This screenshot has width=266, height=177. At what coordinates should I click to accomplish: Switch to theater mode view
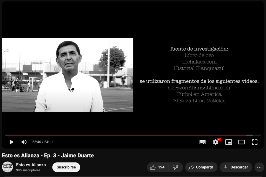coord(242,142)
